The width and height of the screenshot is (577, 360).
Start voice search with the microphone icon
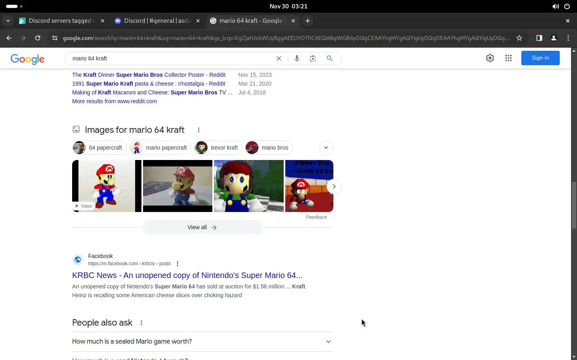(x=297, y=58)
